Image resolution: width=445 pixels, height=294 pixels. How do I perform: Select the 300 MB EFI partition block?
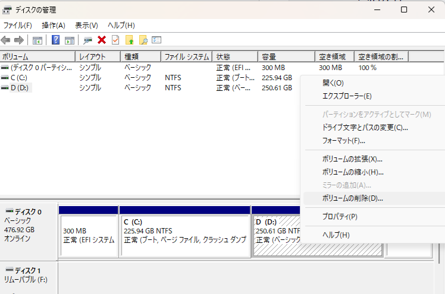tap(89, 236)
